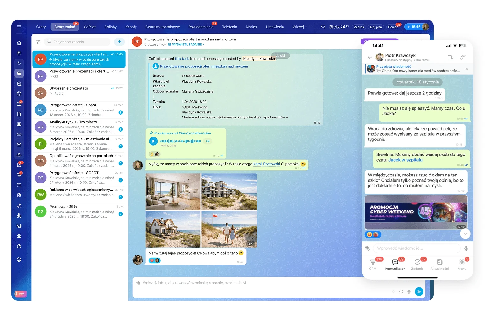
Task: Start video call with Piotr Krawczyk
Action: click(x=450, y=57)
